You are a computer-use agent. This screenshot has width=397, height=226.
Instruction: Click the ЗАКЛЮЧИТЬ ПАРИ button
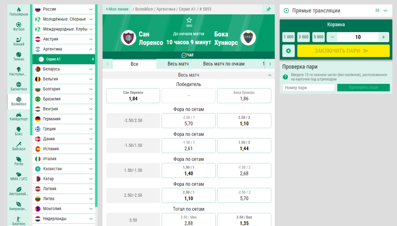(x=343, y=51)
